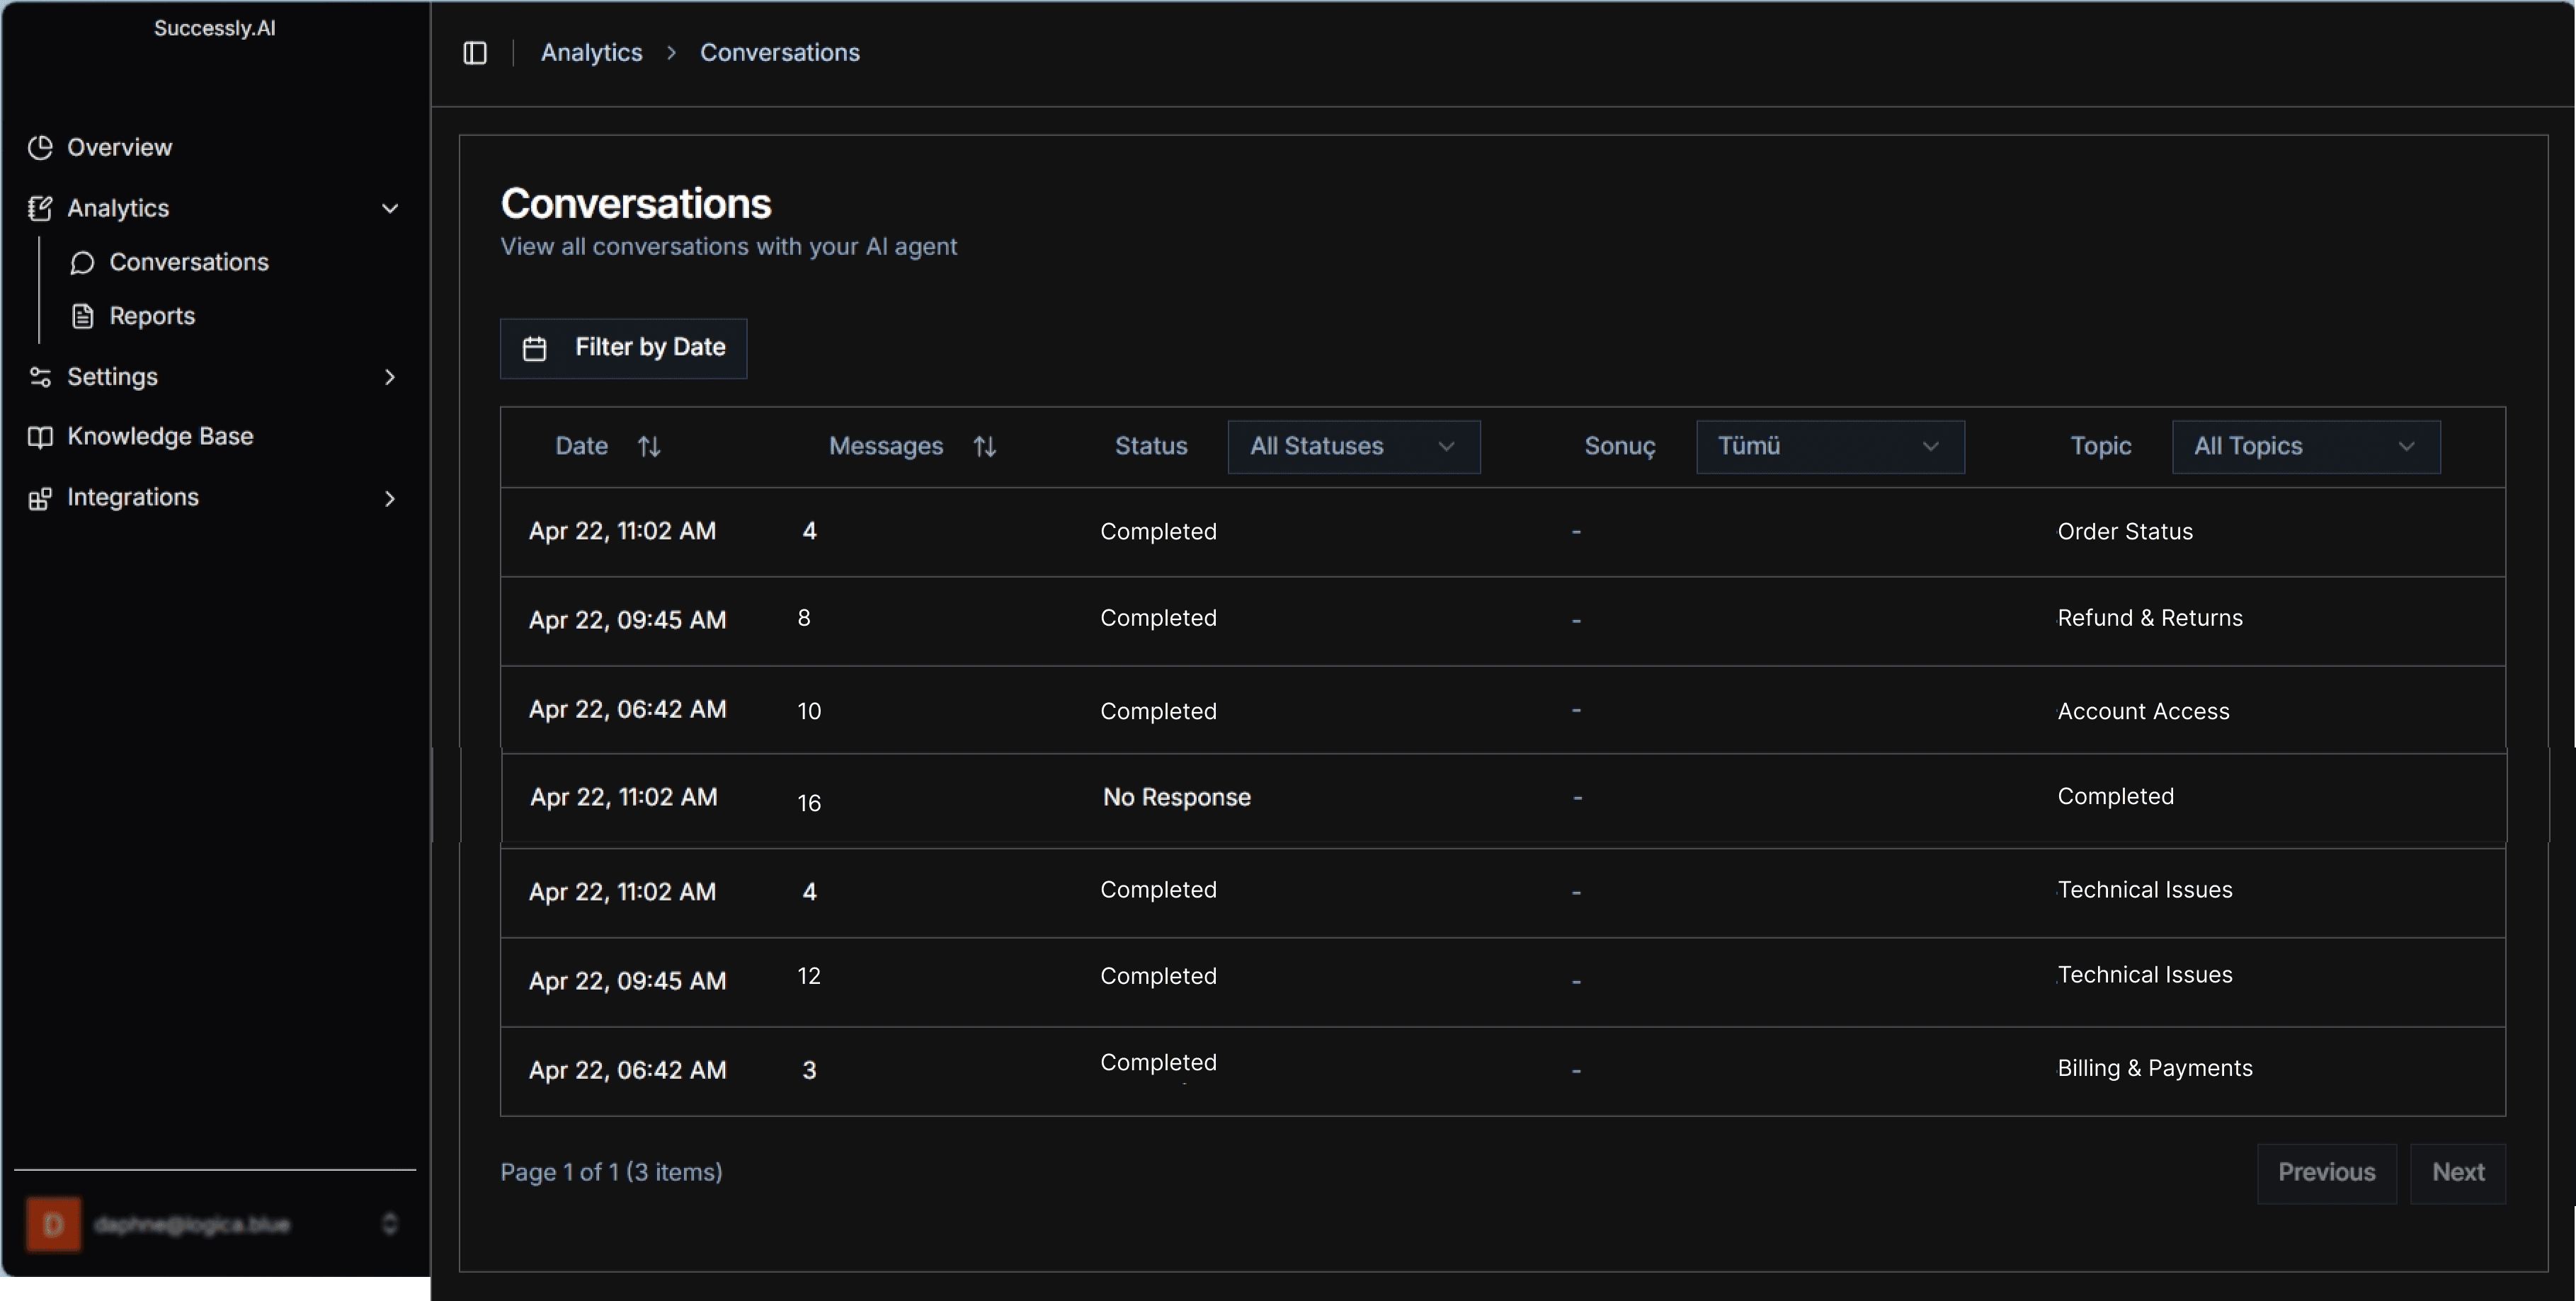The height and width of the screenshot is (1301, 2576).
Task: Click the Reports document icon
Action: coord(83,316)
